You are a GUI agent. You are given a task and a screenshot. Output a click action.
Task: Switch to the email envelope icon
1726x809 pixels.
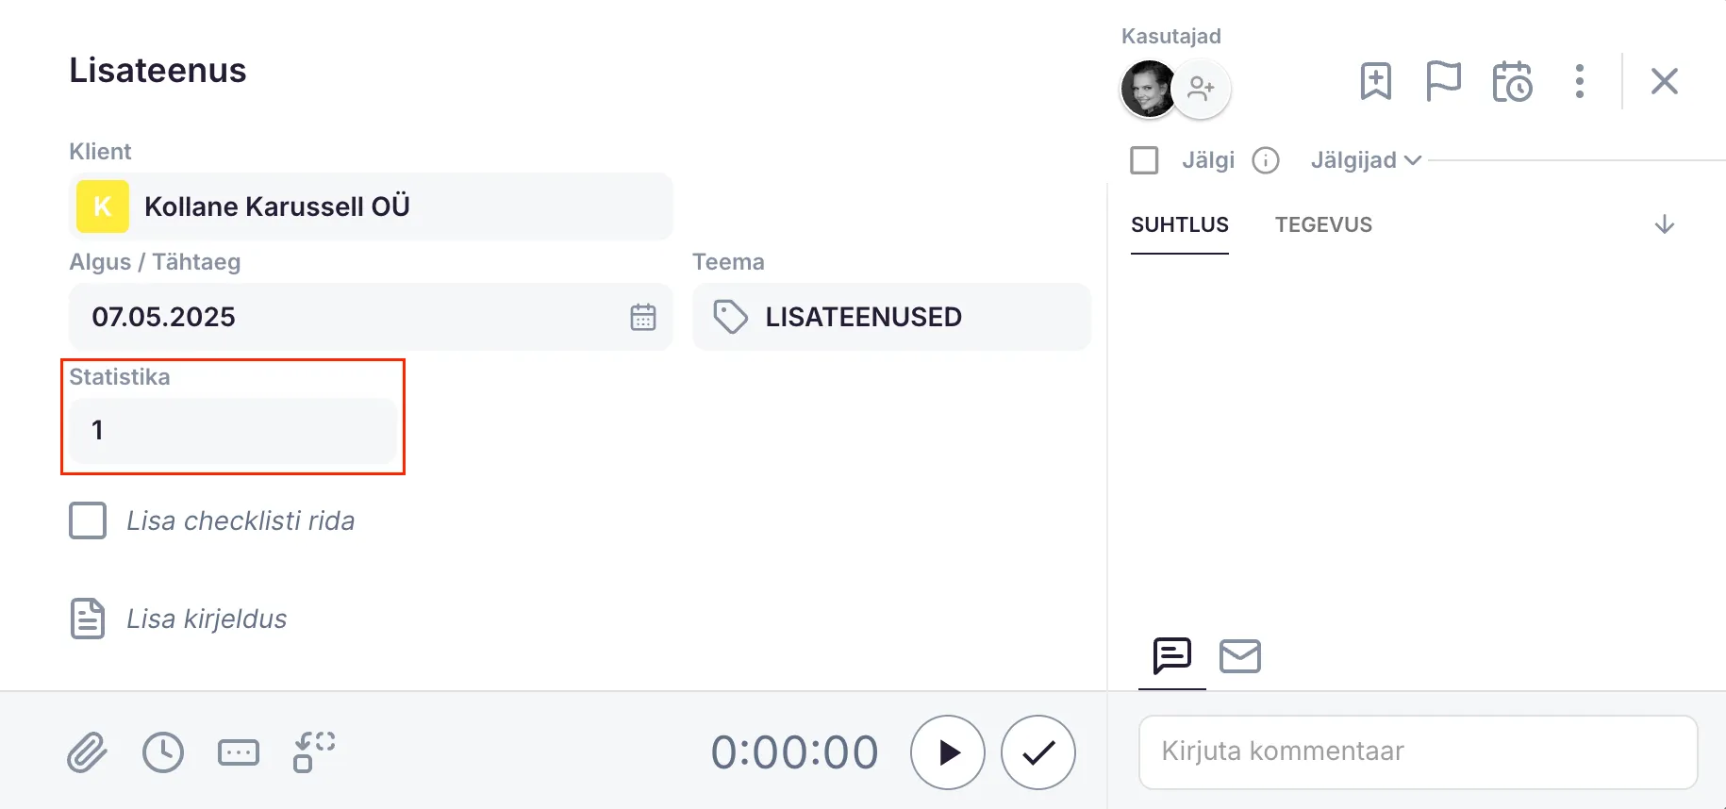tap(1239, 656)
